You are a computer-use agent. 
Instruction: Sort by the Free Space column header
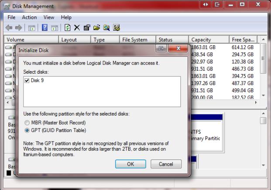point(244,40)
